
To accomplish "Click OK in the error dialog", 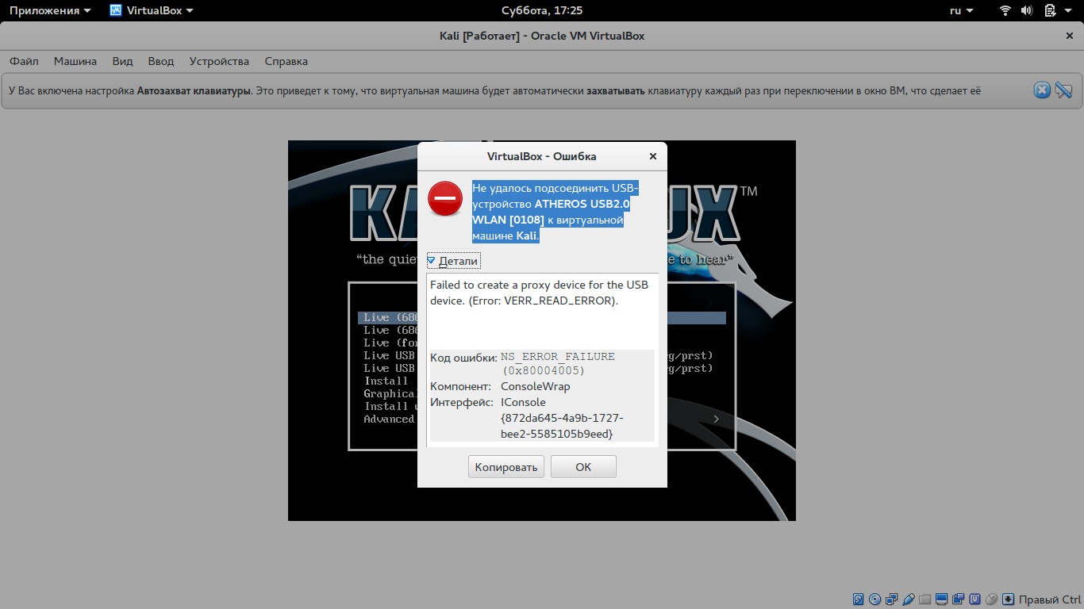I will (583, 467).
